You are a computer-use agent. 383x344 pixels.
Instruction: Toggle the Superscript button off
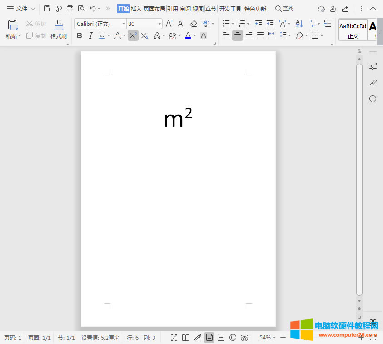coord(133,35)
